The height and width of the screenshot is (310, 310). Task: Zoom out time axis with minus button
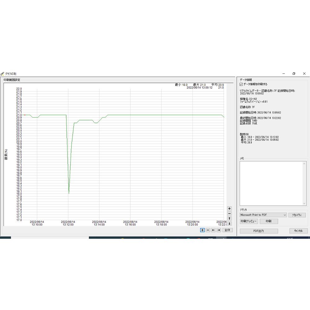coord(208,230)
